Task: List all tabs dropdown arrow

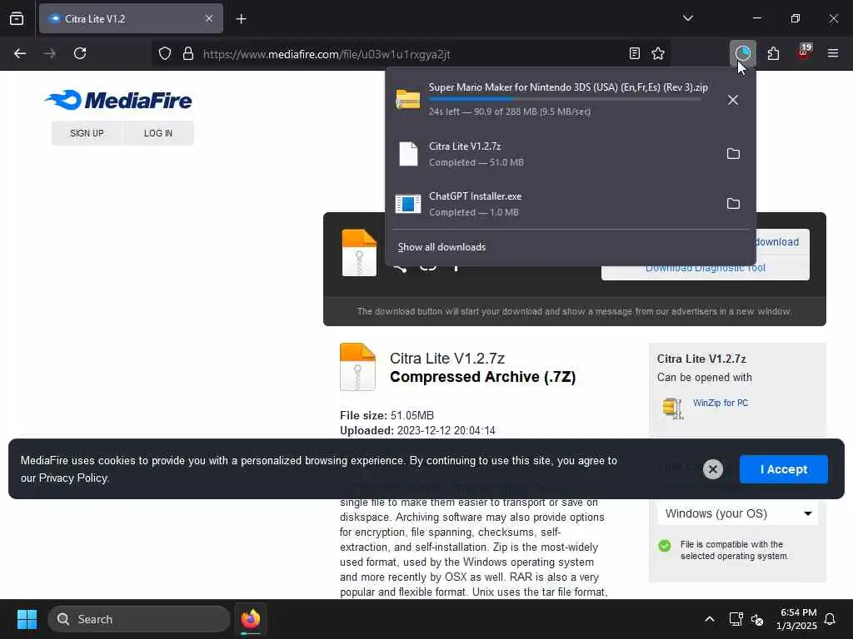Action: coord(687,18)
